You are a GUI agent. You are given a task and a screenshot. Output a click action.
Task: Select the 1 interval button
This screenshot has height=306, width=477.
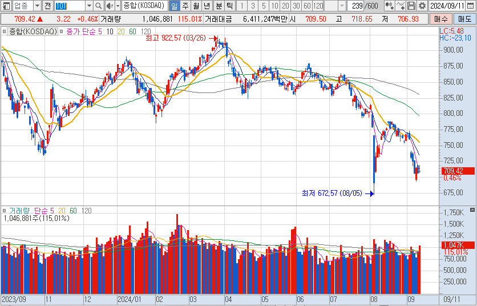coord(242,6)
